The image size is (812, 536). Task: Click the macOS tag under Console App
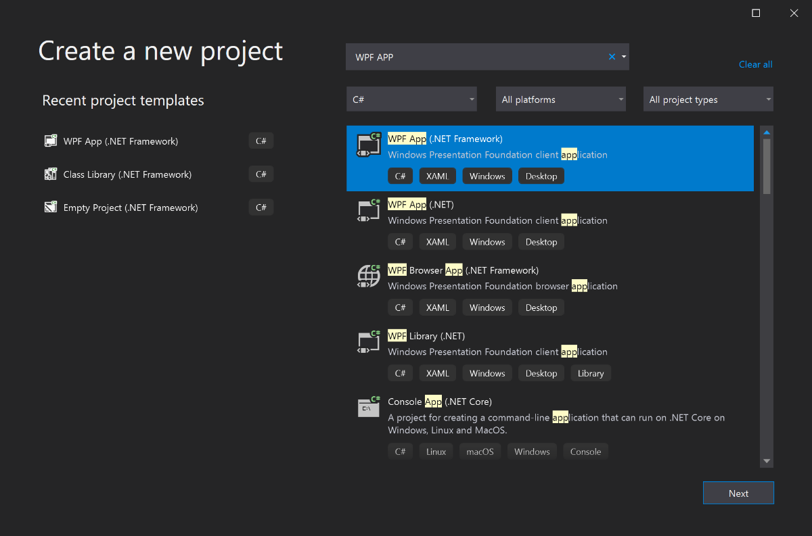(480, 452)
